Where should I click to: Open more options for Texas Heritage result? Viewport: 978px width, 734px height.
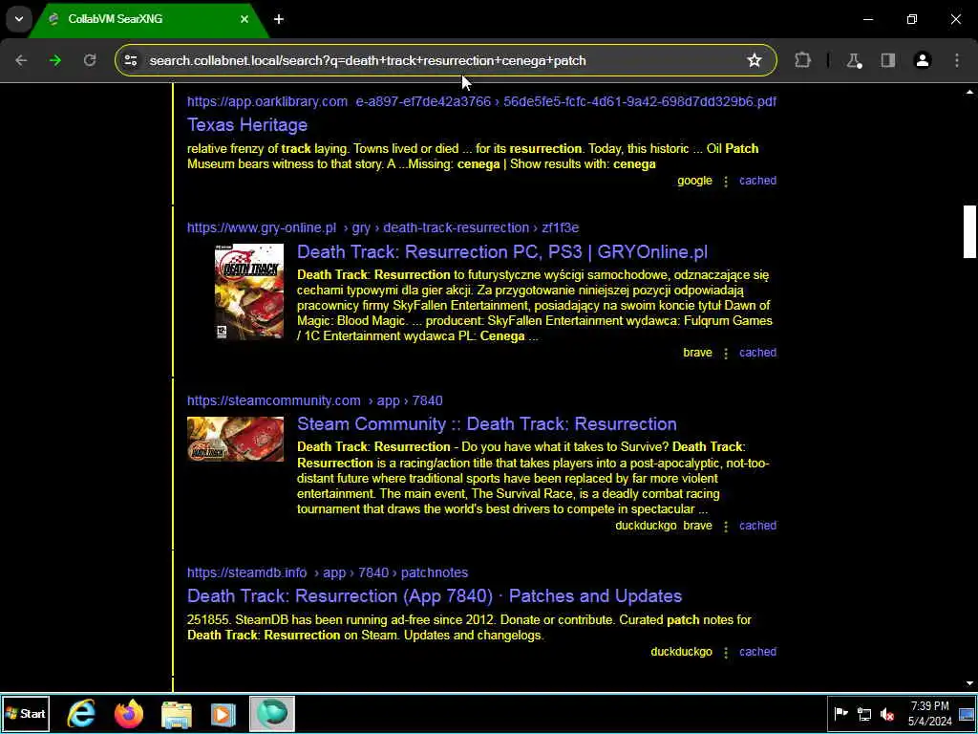[726, 181]
